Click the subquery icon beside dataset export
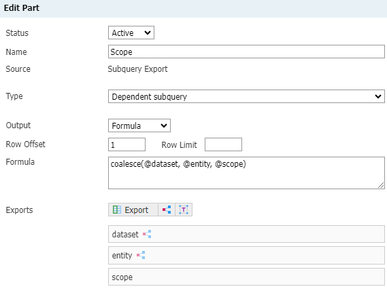This screenshot has height=293, width=387. point(147,234)
